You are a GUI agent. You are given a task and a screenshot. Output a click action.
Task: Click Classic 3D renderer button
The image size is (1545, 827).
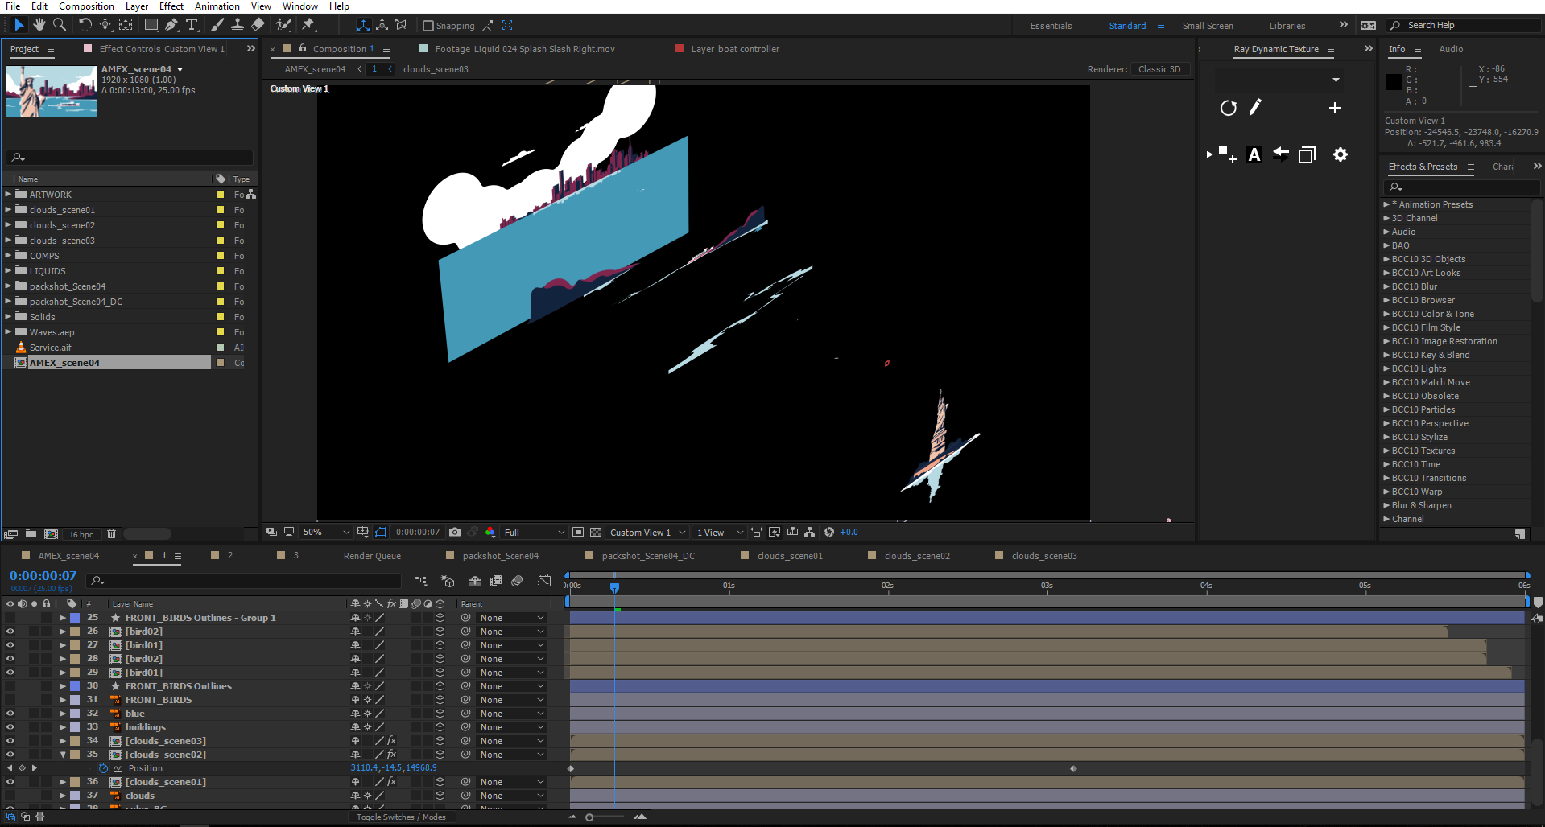point(1159,69)
